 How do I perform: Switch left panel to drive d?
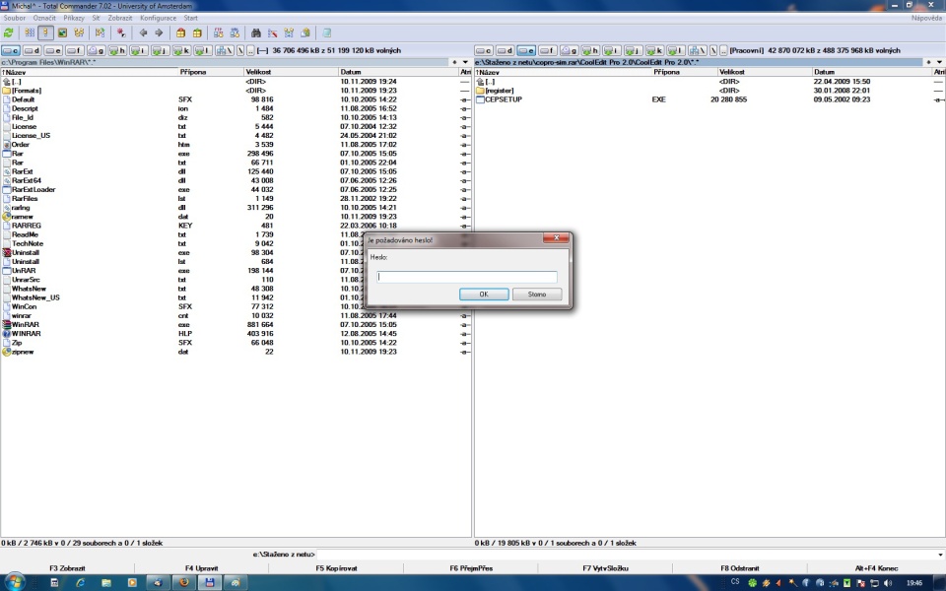pos(32,50)
